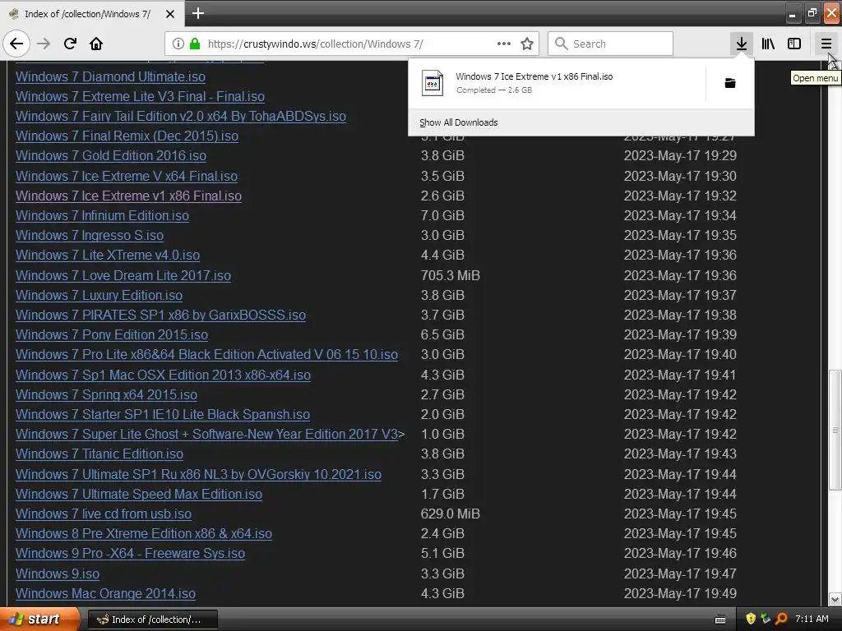Open the Windows Start menu

[39, 619]
